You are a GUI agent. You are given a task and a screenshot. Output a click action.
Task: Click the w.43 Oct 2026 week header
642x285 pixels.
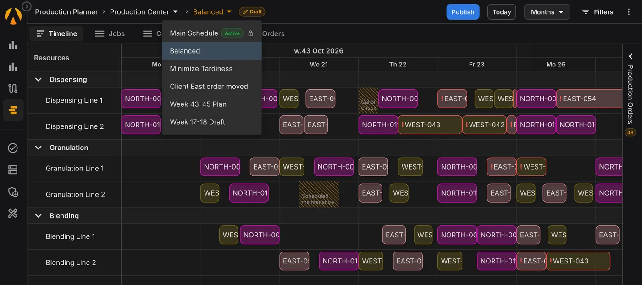pos(319,51)
